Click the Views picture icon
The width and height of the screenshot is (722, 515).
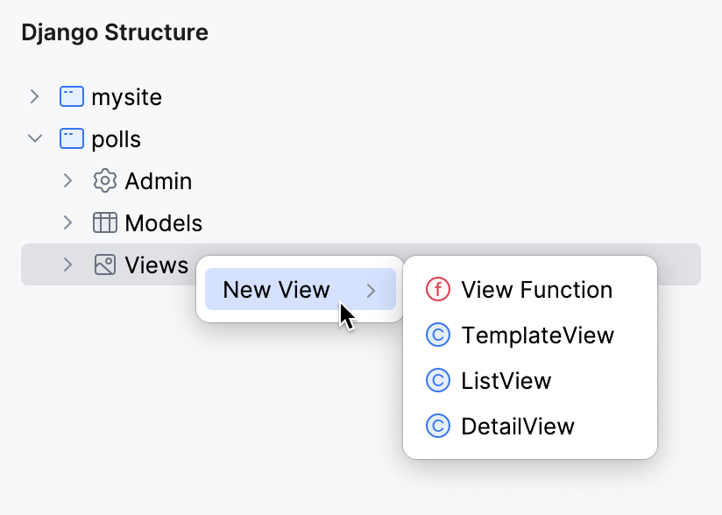(x=104, y=265)
